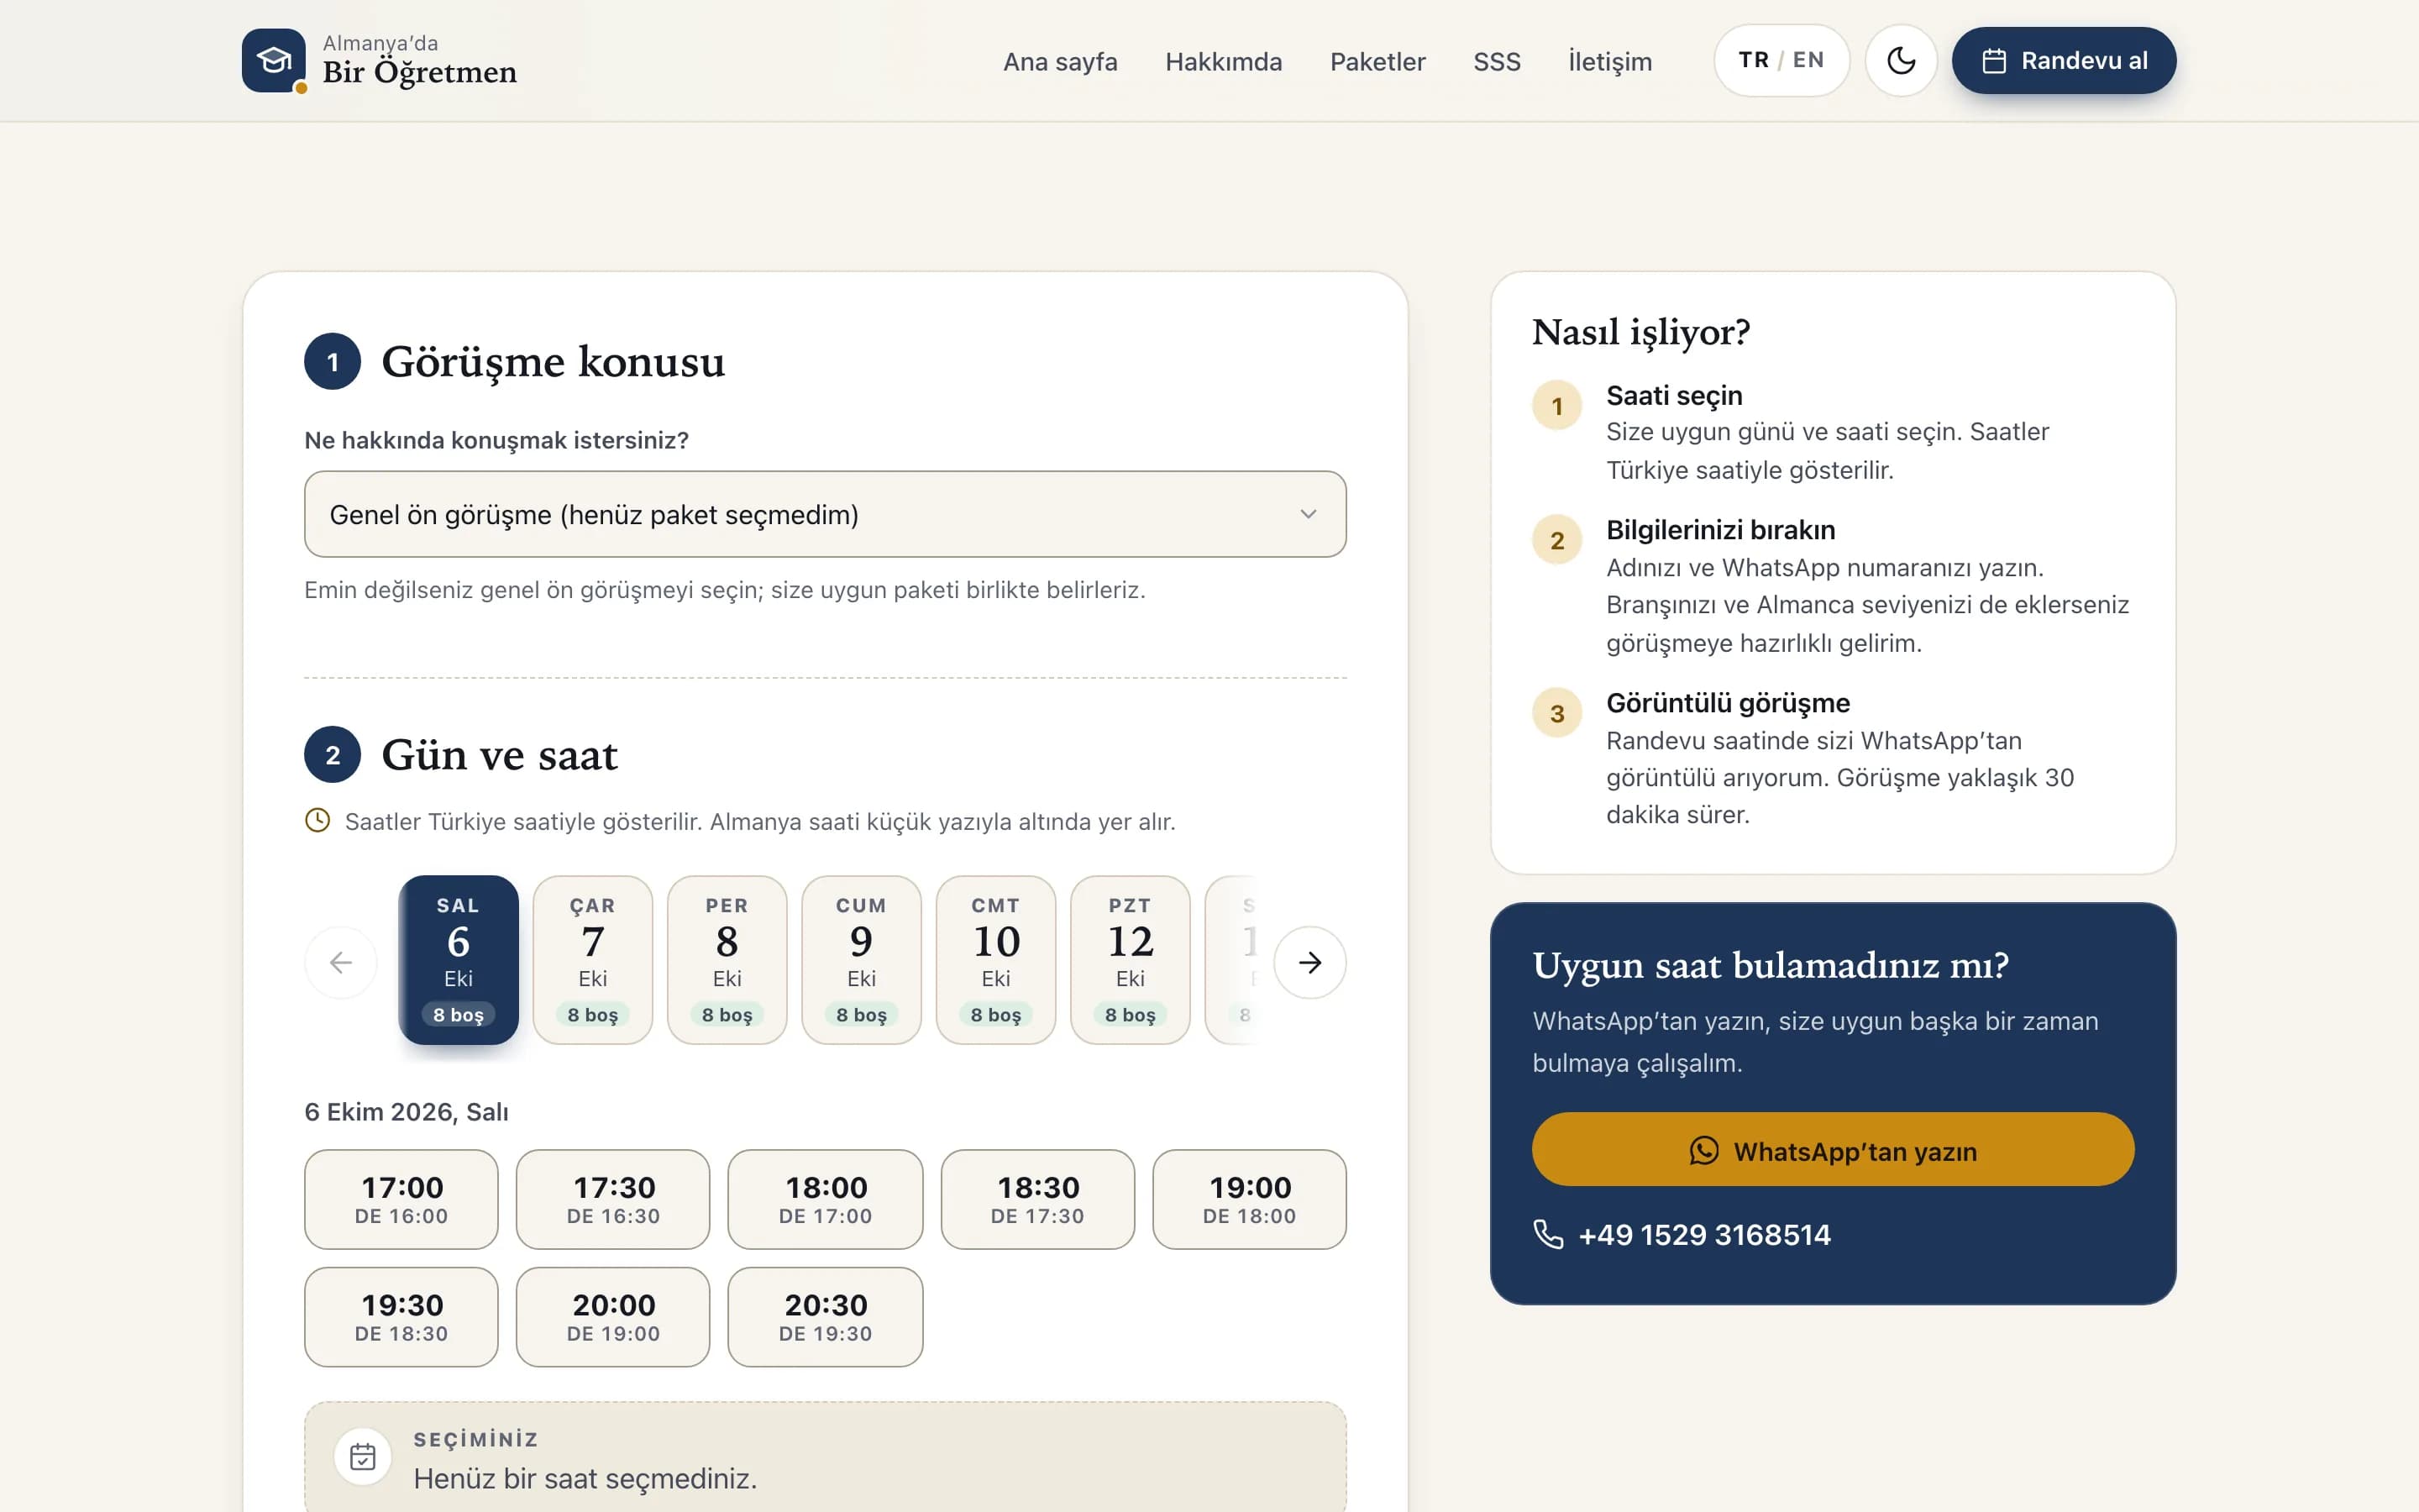The image size is (2419, 1512).
Task: Toggle dark mode moon icon
Action: [x=1902, y=61]
